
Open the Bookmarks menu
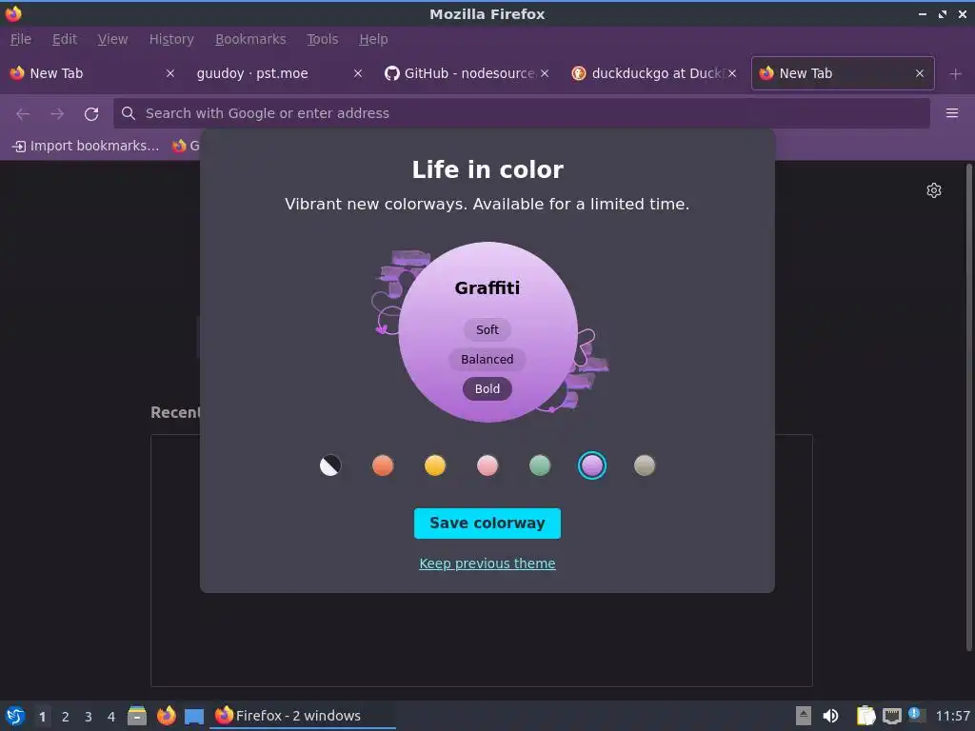[x=250, y=39]
